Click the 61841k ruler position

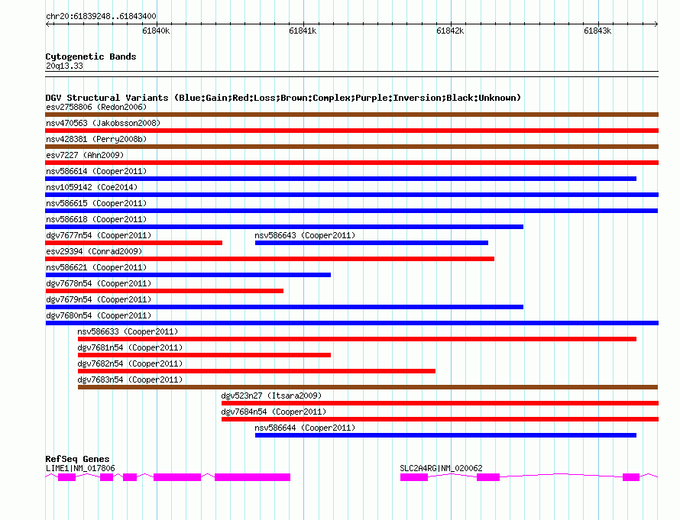303,31
